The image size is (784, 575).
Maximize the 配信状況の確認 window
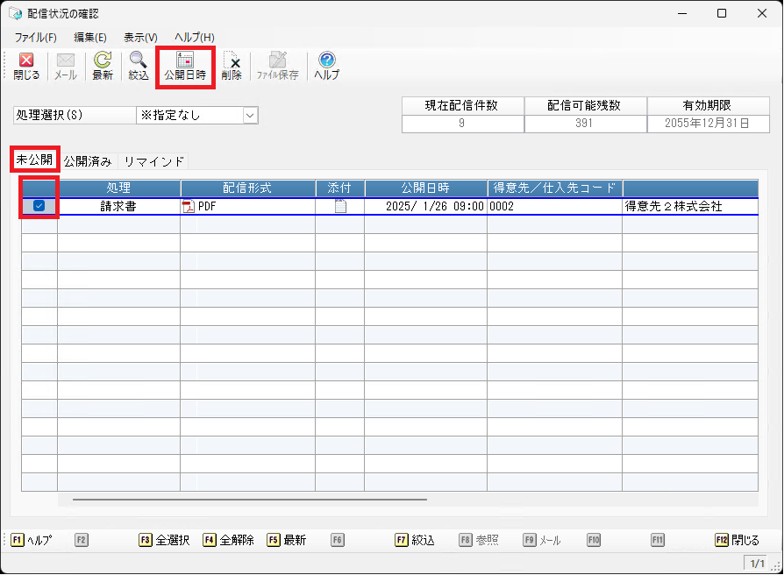tap(722, 13)
